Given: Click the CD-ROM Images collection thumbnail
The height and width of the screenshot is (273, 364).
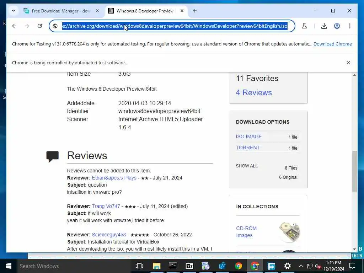Looking at the screenshot, I should (289, 232).
